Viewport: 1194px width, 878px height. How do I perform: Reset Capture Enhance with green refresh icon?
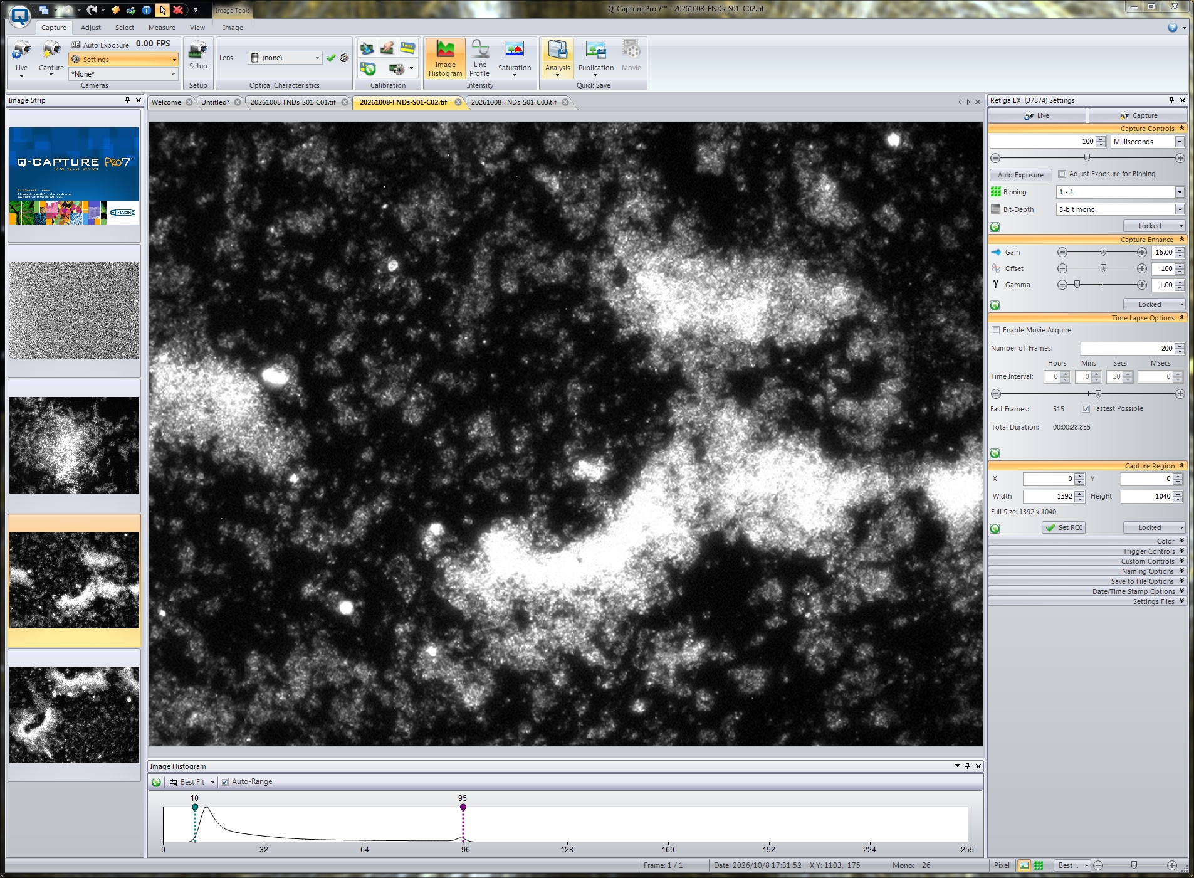point(995,305)
